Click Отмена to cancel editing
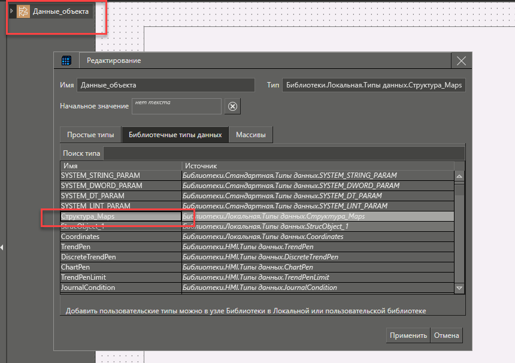 446,335
